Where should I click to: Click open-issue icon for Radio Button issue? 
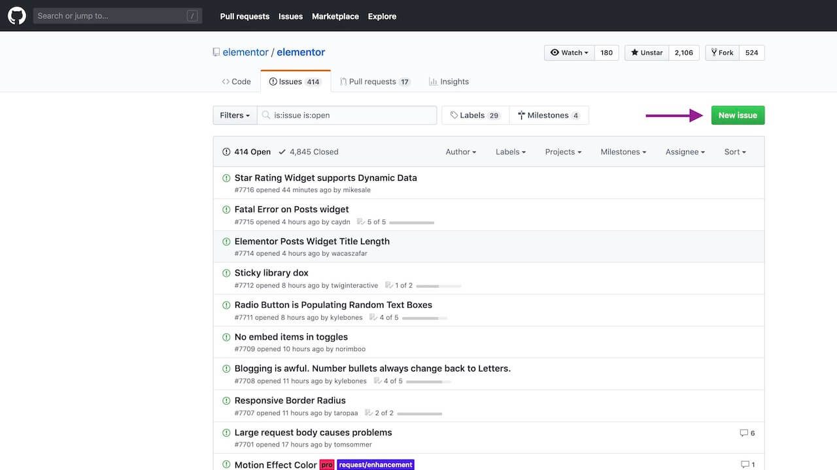click(226, 305)
